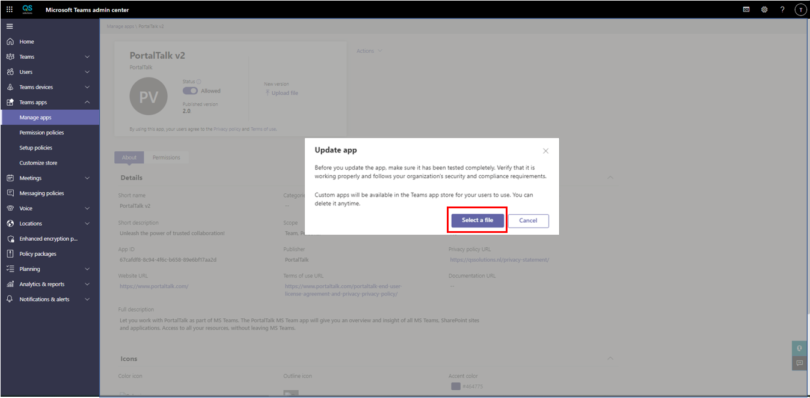Open the app launcher waffle icon
The image size is (810, 398).
(x=9, y=10)
